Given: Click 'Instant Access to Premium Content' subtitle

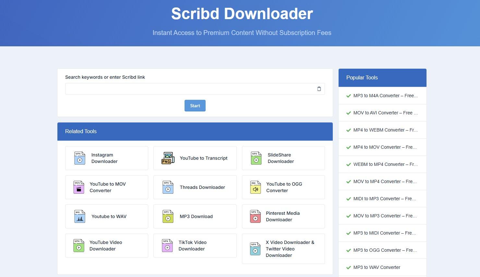Looking at the screenshot, I should point(242,33).
